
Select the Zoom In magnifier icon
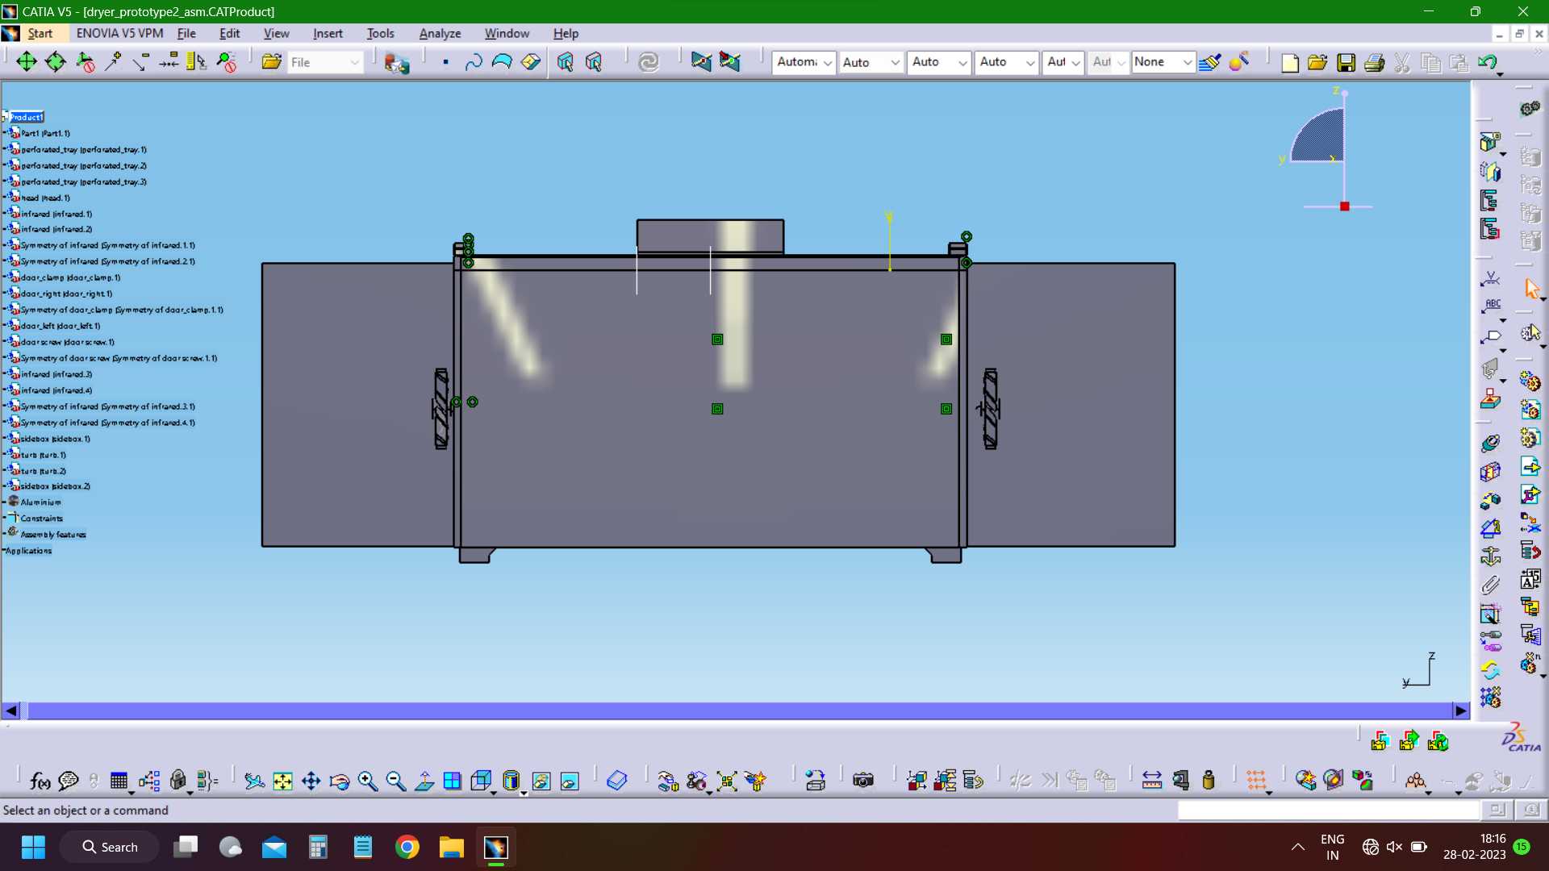coord(368,781)
